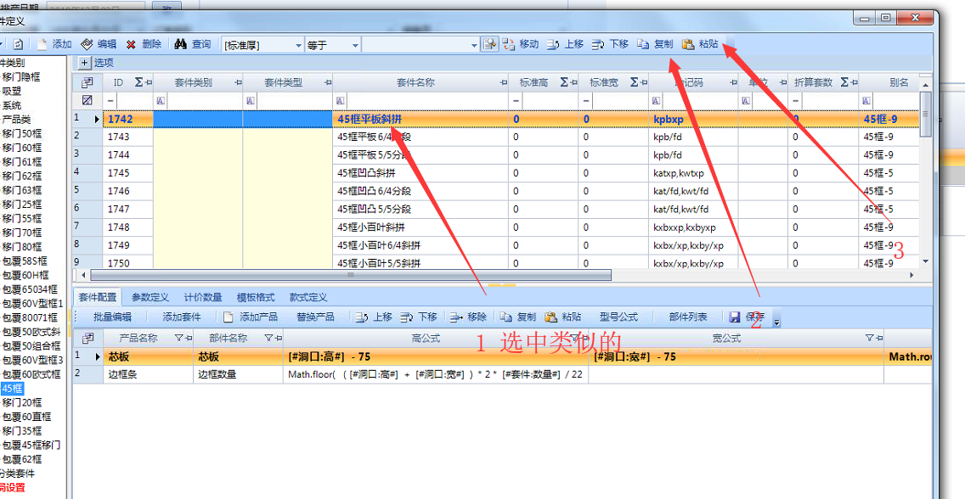Click the 编辑 (edit) toolbar icon
This screenshot has height=499, width=965.
87,44
